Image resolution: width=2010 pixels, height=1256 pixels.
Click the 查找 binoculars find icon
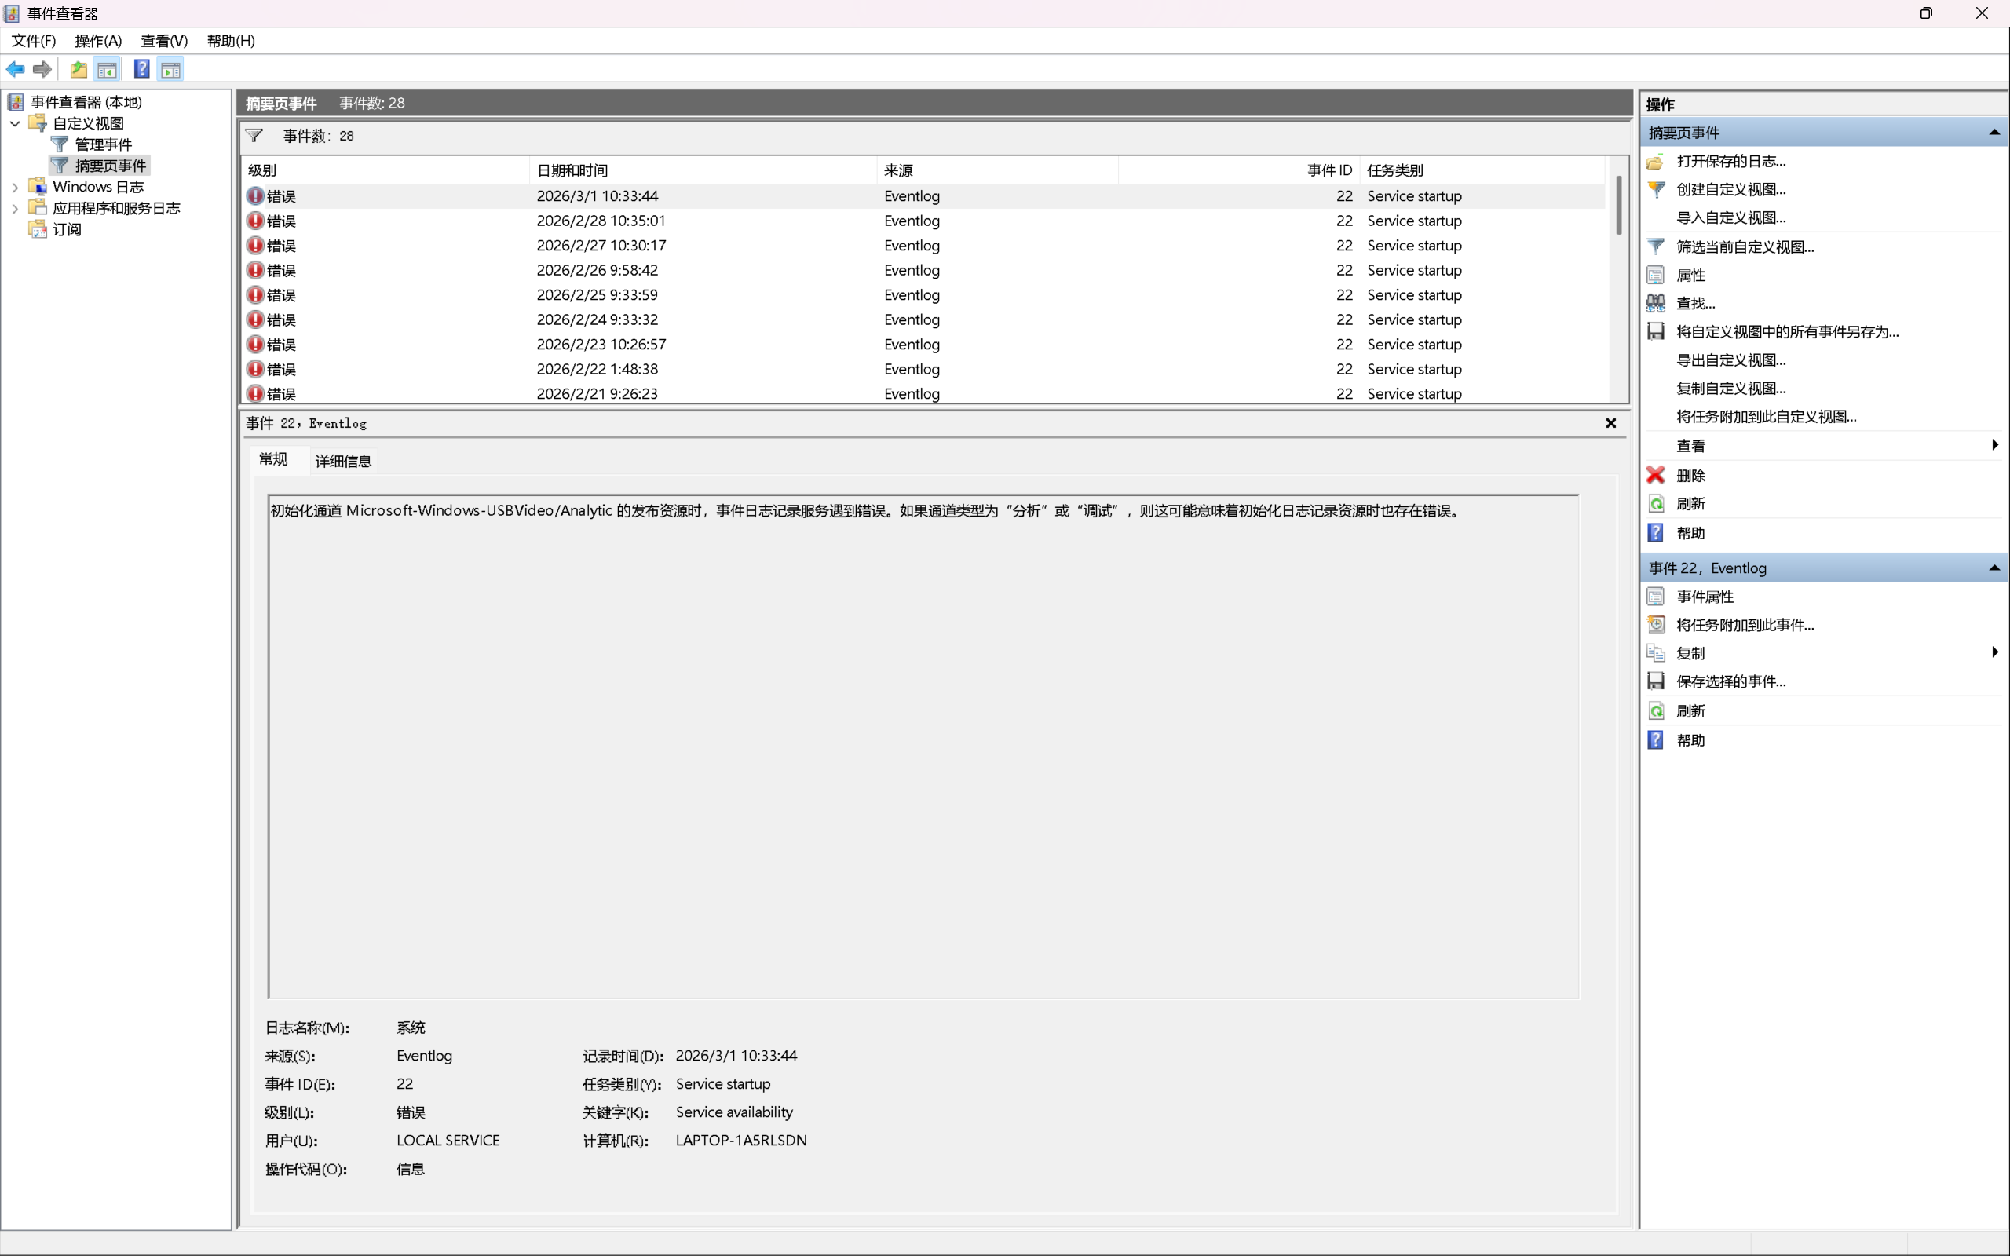(1655, 303)
